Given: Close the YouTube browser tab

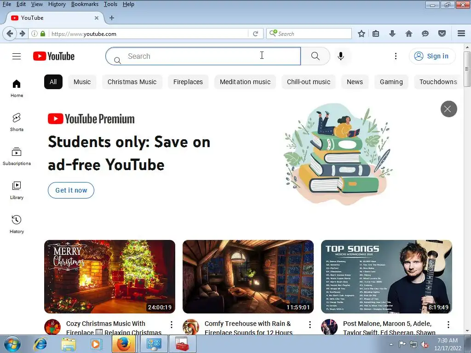Looking at the screenshot, I should tap(97, 18).
